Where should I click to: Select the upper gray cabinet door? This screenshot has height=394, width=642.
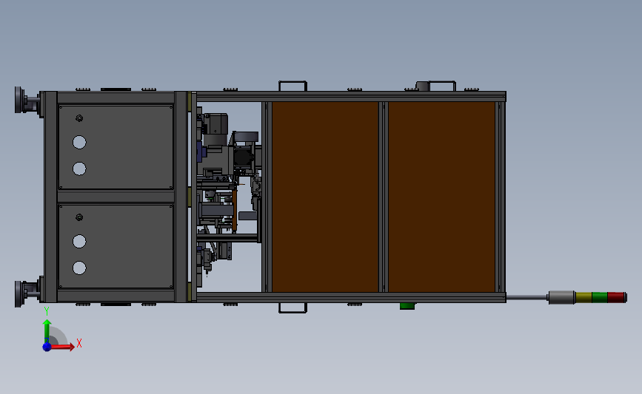(x=116, y=147)
